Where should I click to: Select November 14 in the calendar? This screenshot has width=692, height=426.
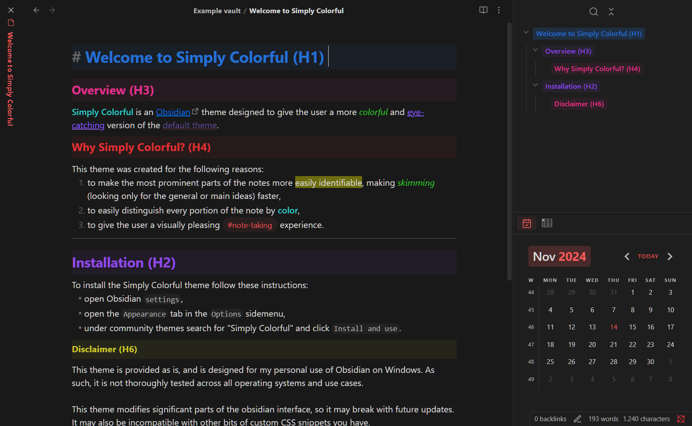click(x=614, y=327)
